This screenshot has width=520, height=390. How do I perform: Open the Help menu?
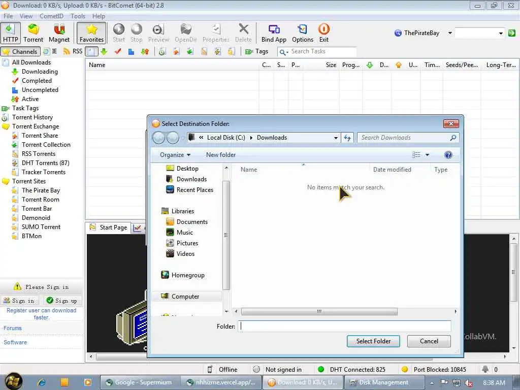(99, 16)
